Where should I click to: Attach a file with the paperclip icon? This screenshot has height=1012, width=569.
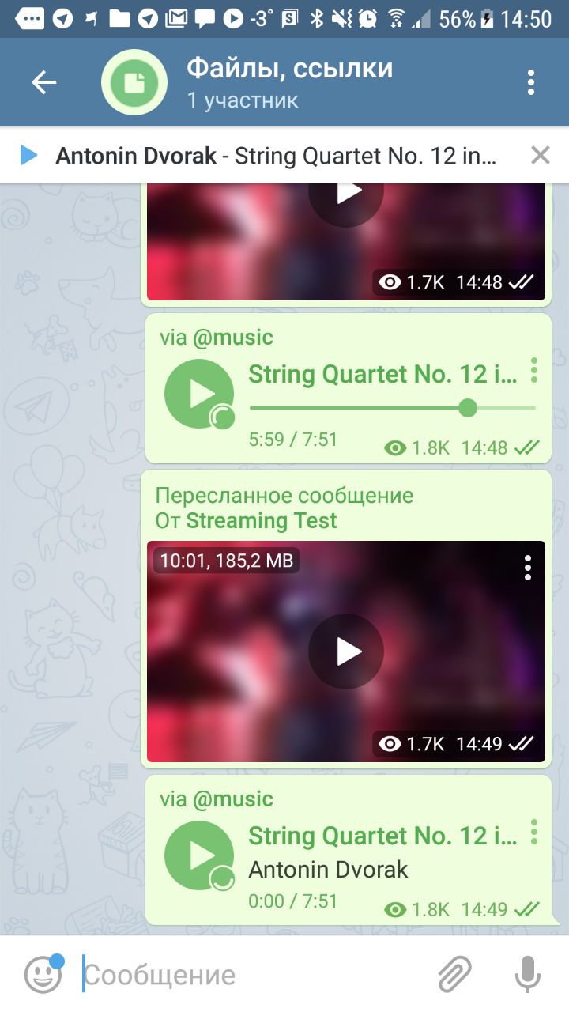coord(455,974)
